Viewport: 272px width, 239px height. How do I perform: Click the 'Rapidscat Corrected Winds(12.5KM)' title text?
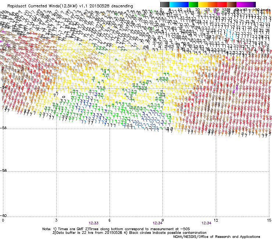(x=42, y=6)
